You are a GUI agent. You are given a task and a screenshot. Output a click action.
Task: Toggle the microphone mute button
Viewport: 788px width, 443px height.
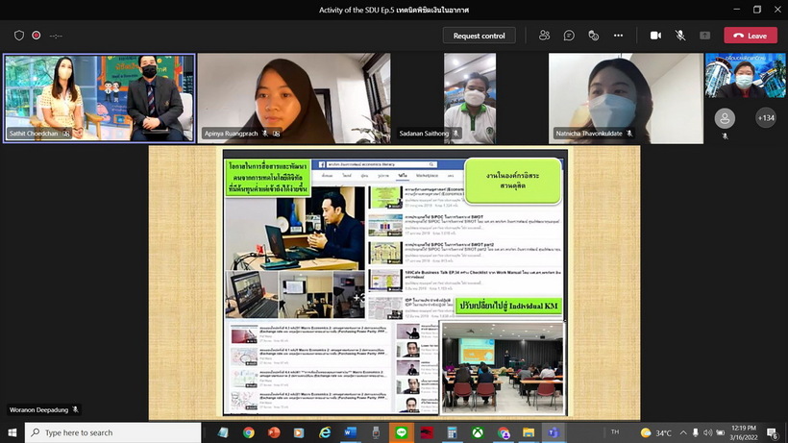tap(680, 36)
